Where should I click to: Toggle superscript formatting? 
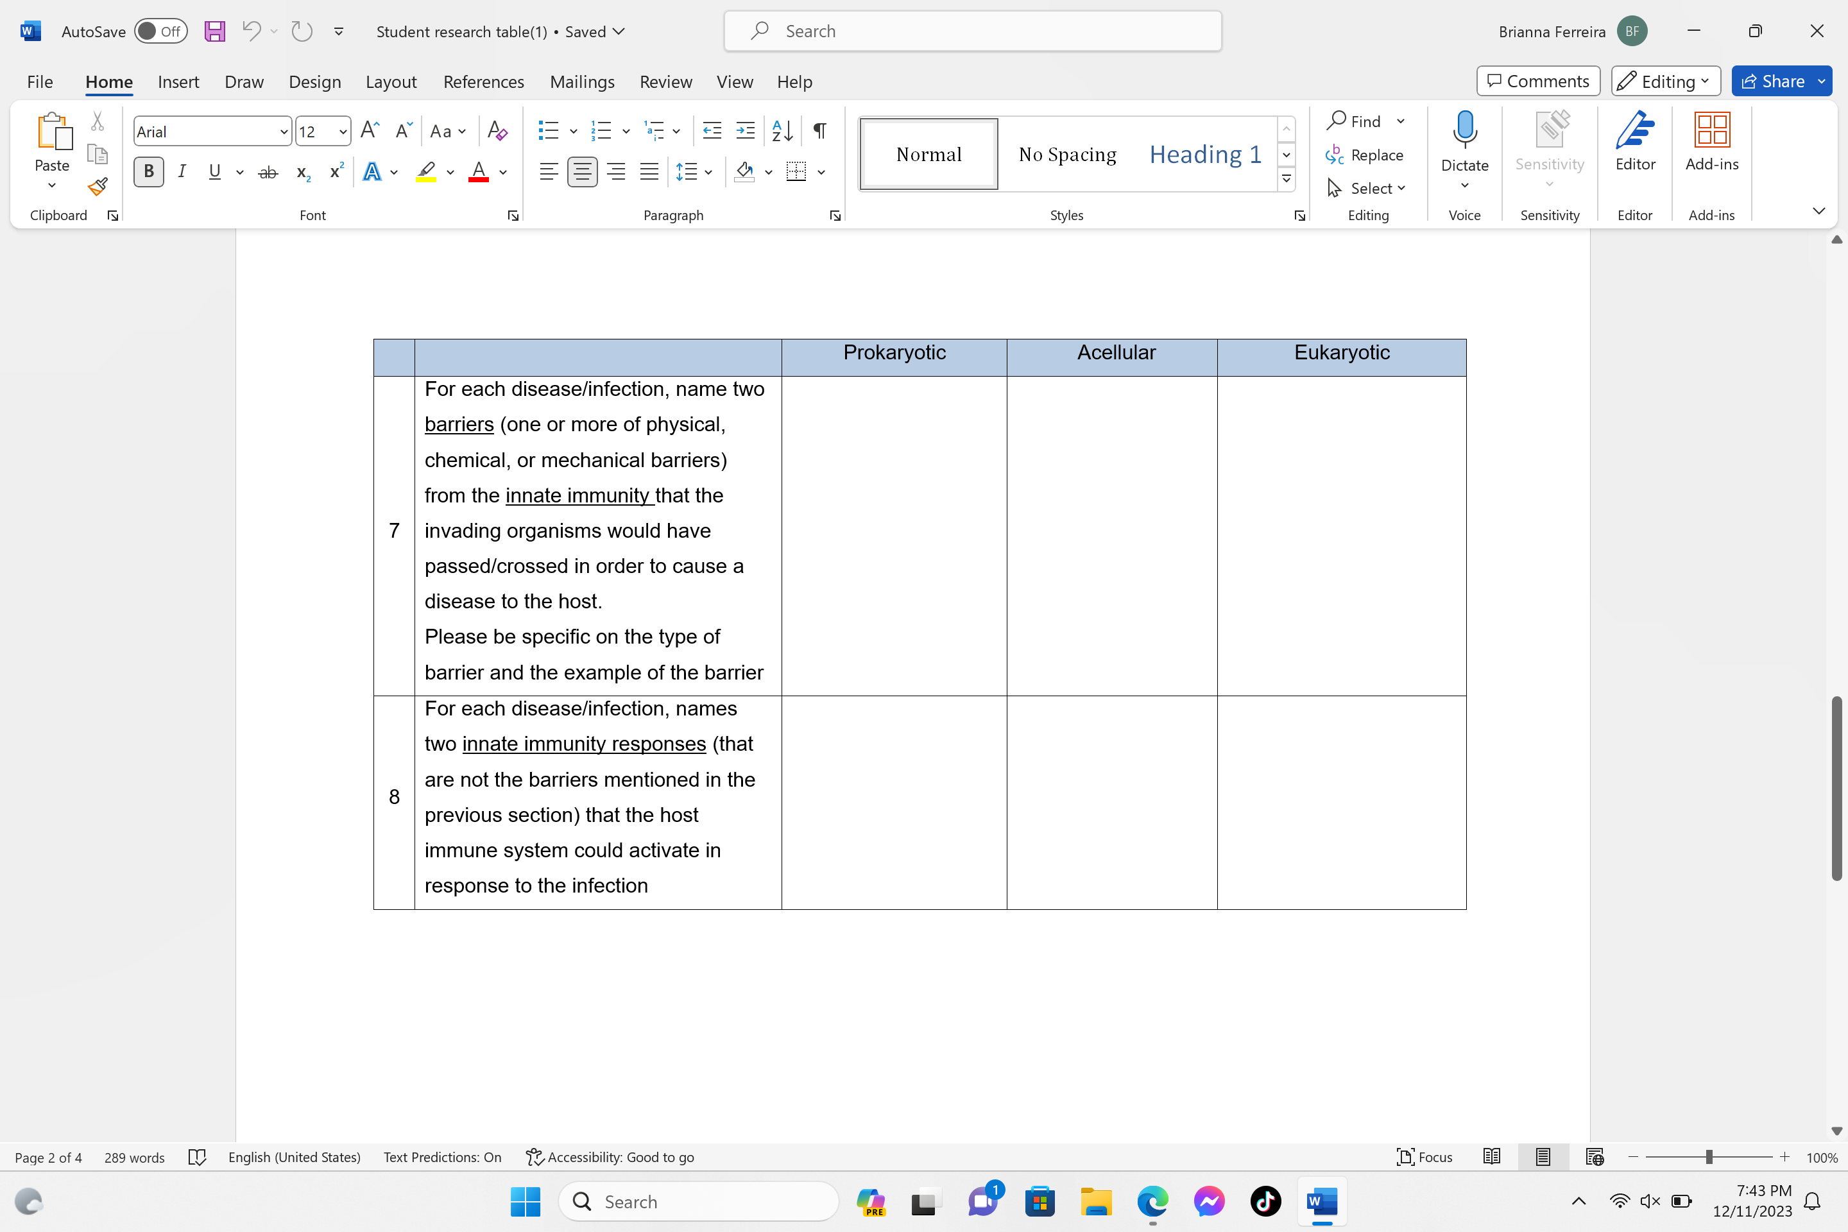click(336, 172)
